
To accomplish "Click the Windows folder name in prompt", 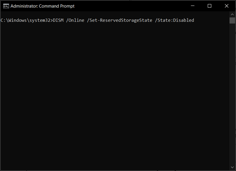I will point(18,20).
